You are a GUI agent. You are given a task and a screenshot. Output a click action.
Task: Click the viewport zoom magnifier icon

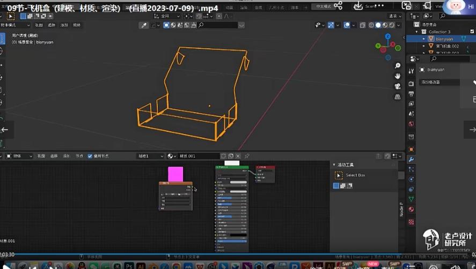[398, 66]
